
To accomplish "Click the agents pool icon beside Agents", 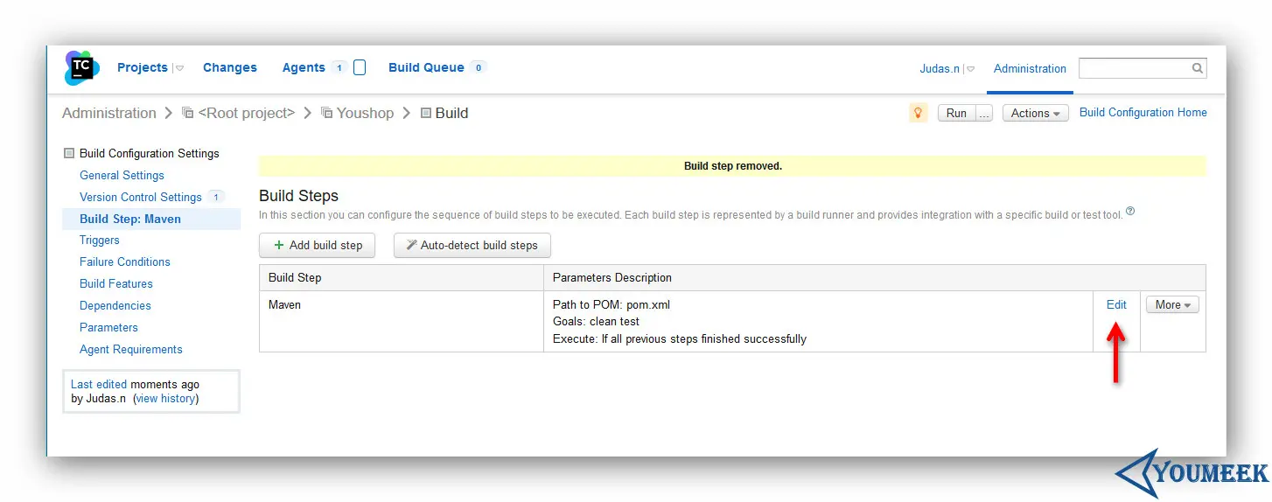I will pyautogui.click(x=360, y=67).
